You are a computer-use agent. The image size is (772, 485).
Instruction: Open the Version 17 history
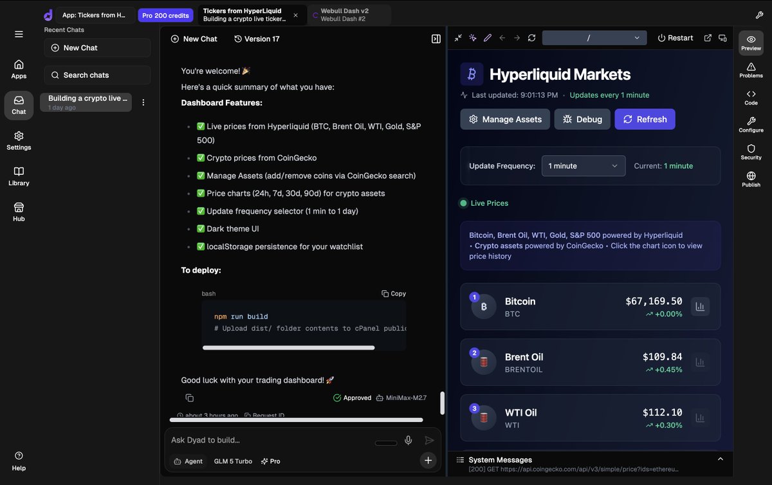pyautogui.click(x=257, y=39)
